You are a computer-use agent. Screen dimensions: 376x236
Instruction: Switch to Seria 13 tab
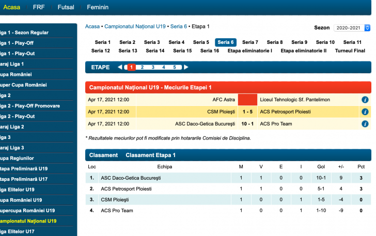tap(128, 51)
